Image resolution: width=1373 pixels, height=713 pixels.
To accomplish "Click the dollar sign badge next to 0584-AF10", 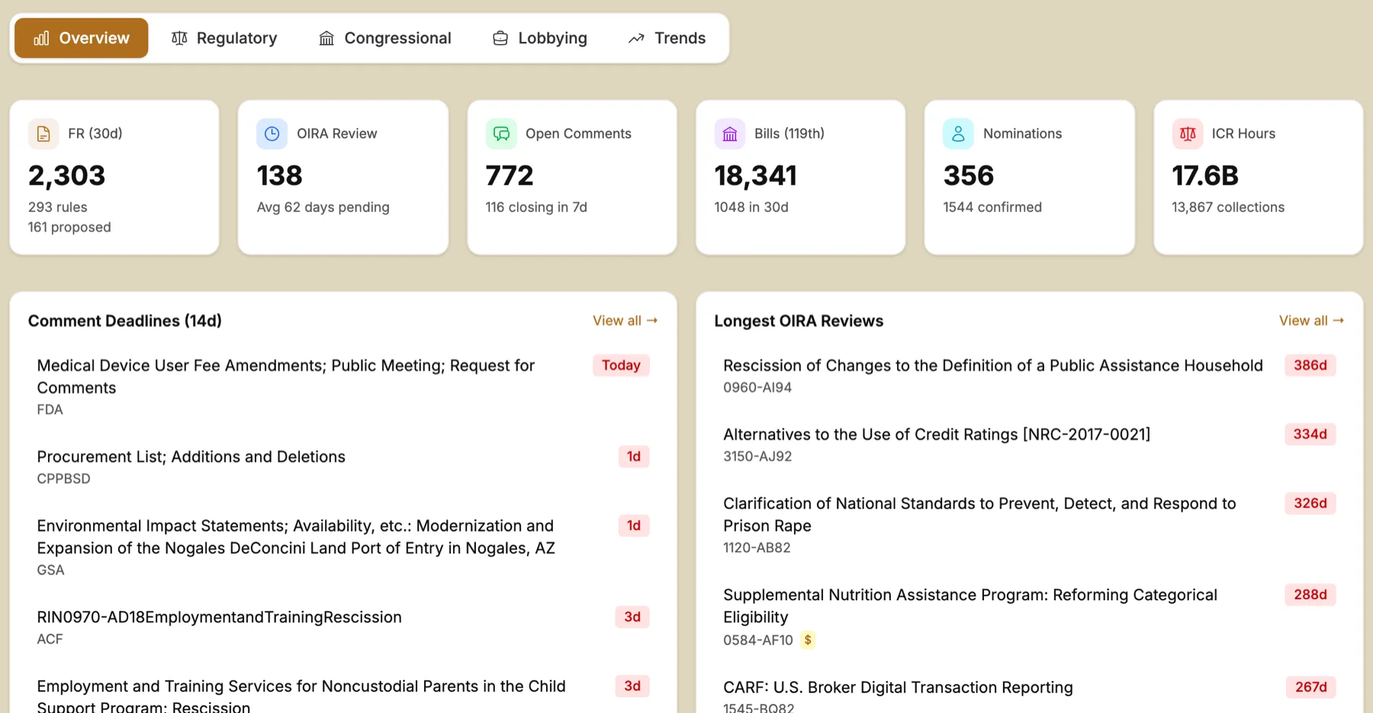I will click(x=808, y=640).
